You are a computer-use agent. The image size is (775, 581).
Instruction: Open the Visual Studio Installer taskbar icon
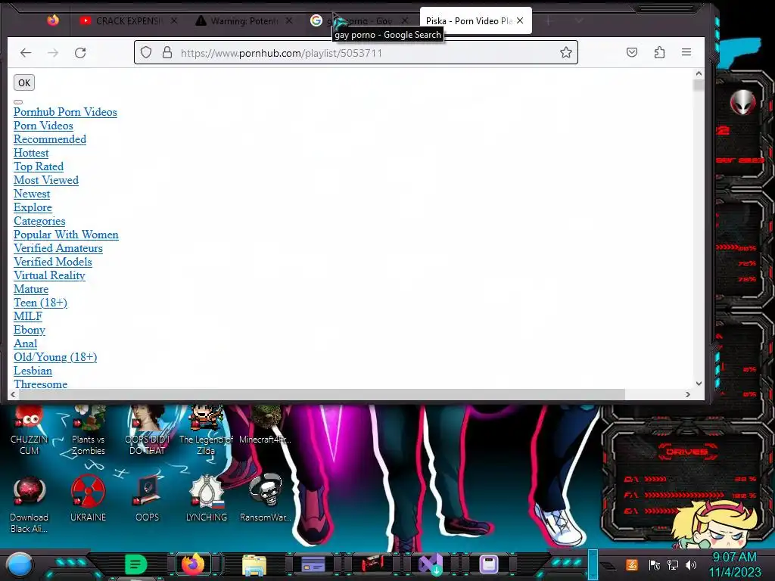pos(431,564)
